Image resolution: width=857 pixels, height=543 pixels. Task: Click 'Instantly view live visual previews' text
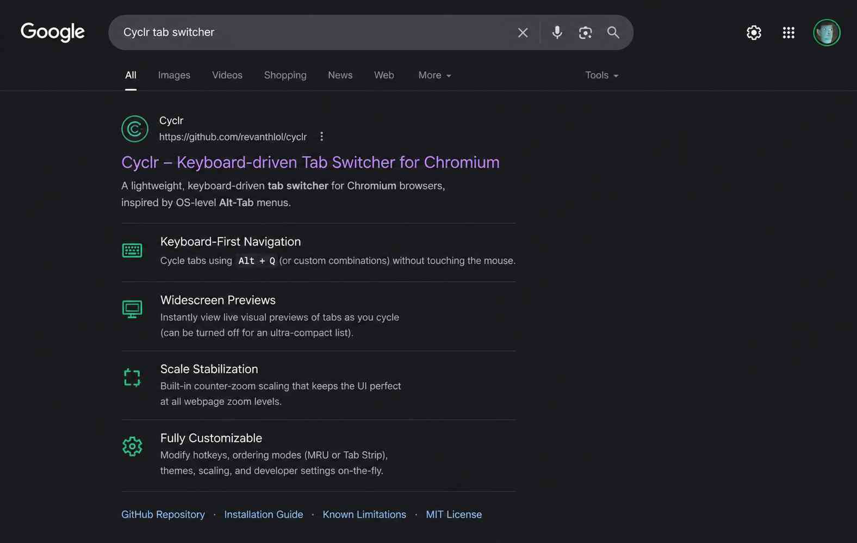(x=280, y=325)
